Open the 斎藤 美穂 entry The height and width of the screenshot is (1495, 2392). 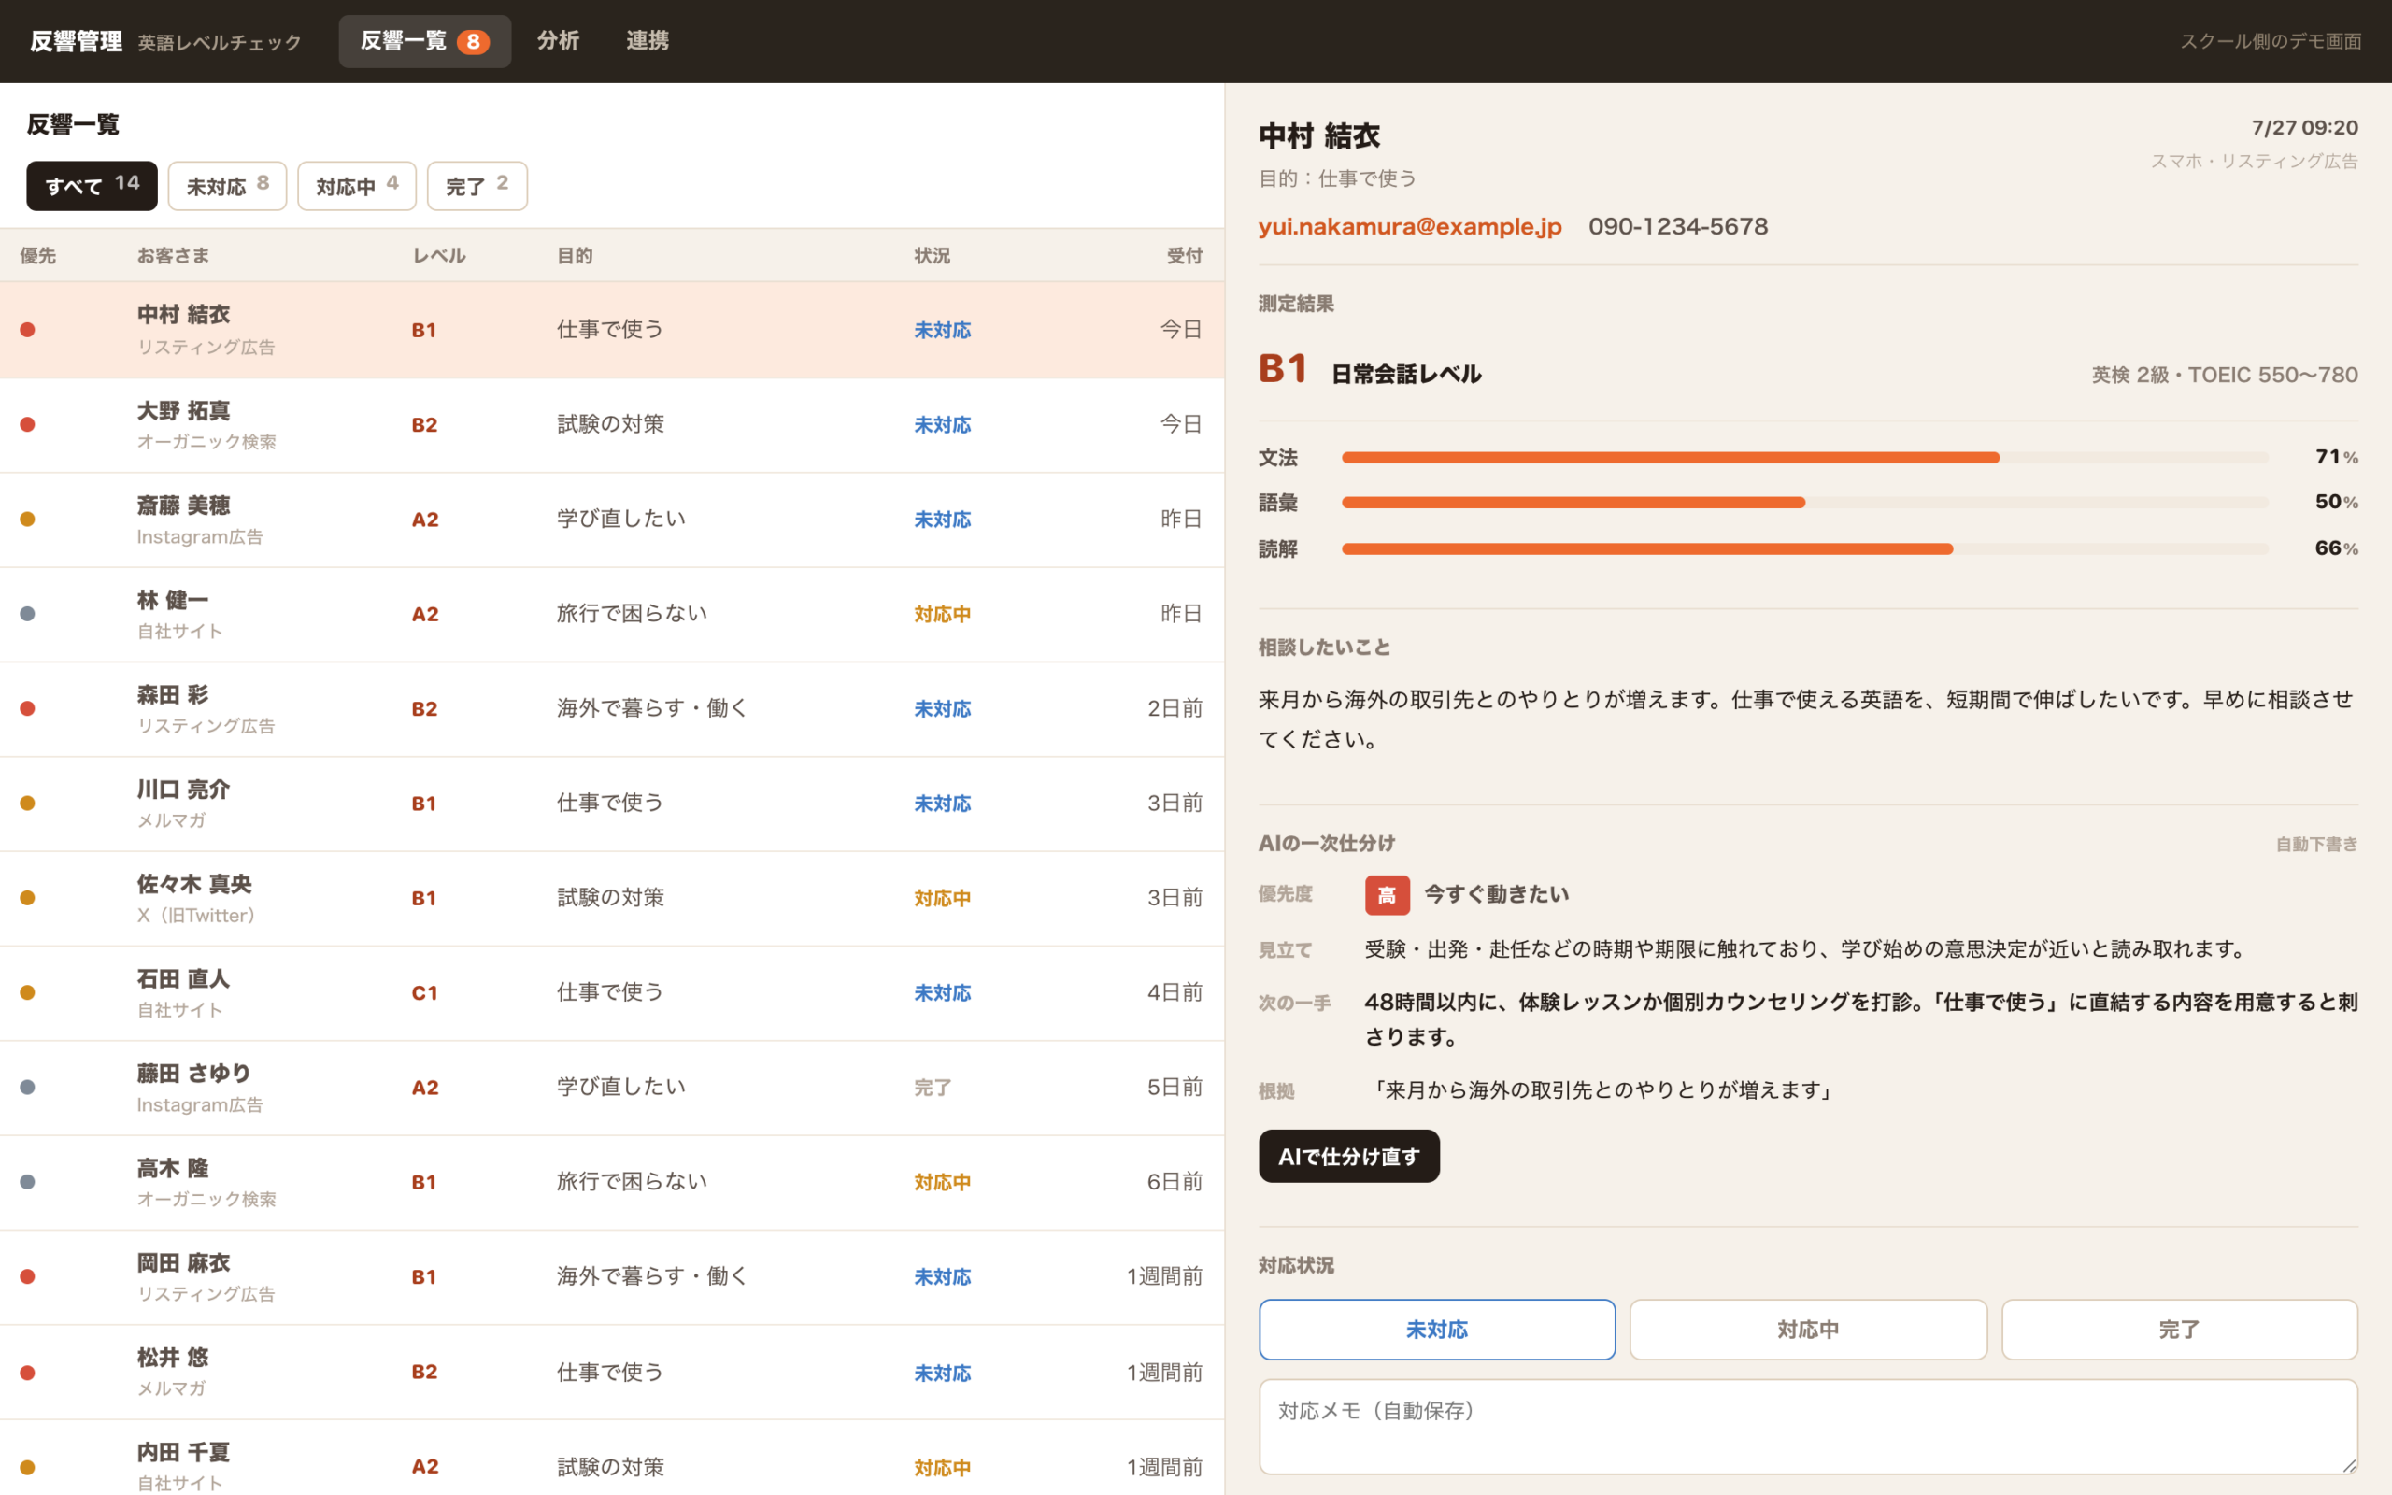pyautogui.click(x=612, y=520)
